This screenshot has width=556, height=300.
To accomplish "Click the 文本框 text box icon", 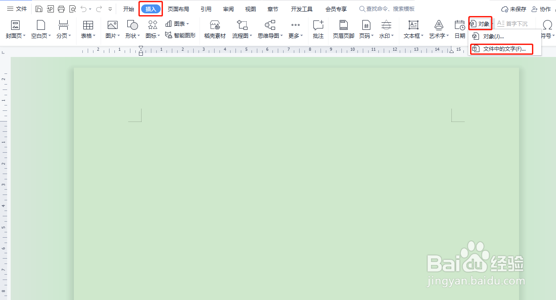I will pyautogui.click(x=414, y=25).
